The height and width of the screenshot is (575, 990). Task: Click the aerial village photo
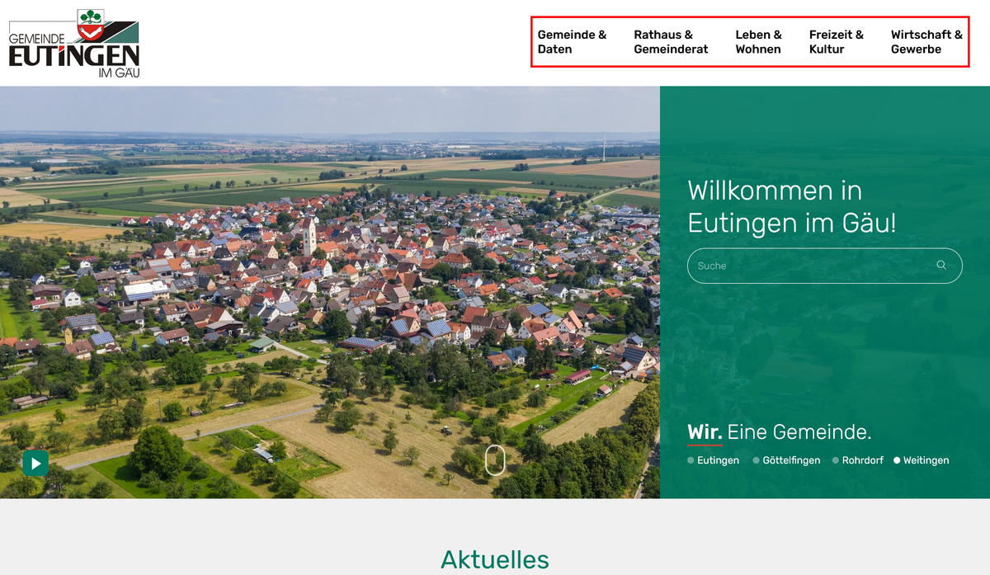tap(330, 292)
